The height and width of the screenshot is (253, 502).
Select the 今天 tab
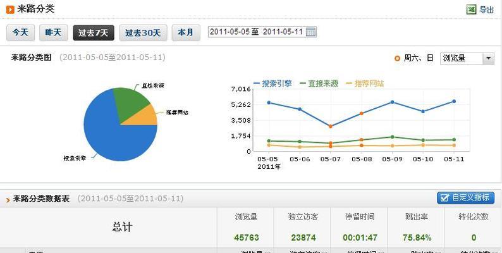(x=20, y=33)
